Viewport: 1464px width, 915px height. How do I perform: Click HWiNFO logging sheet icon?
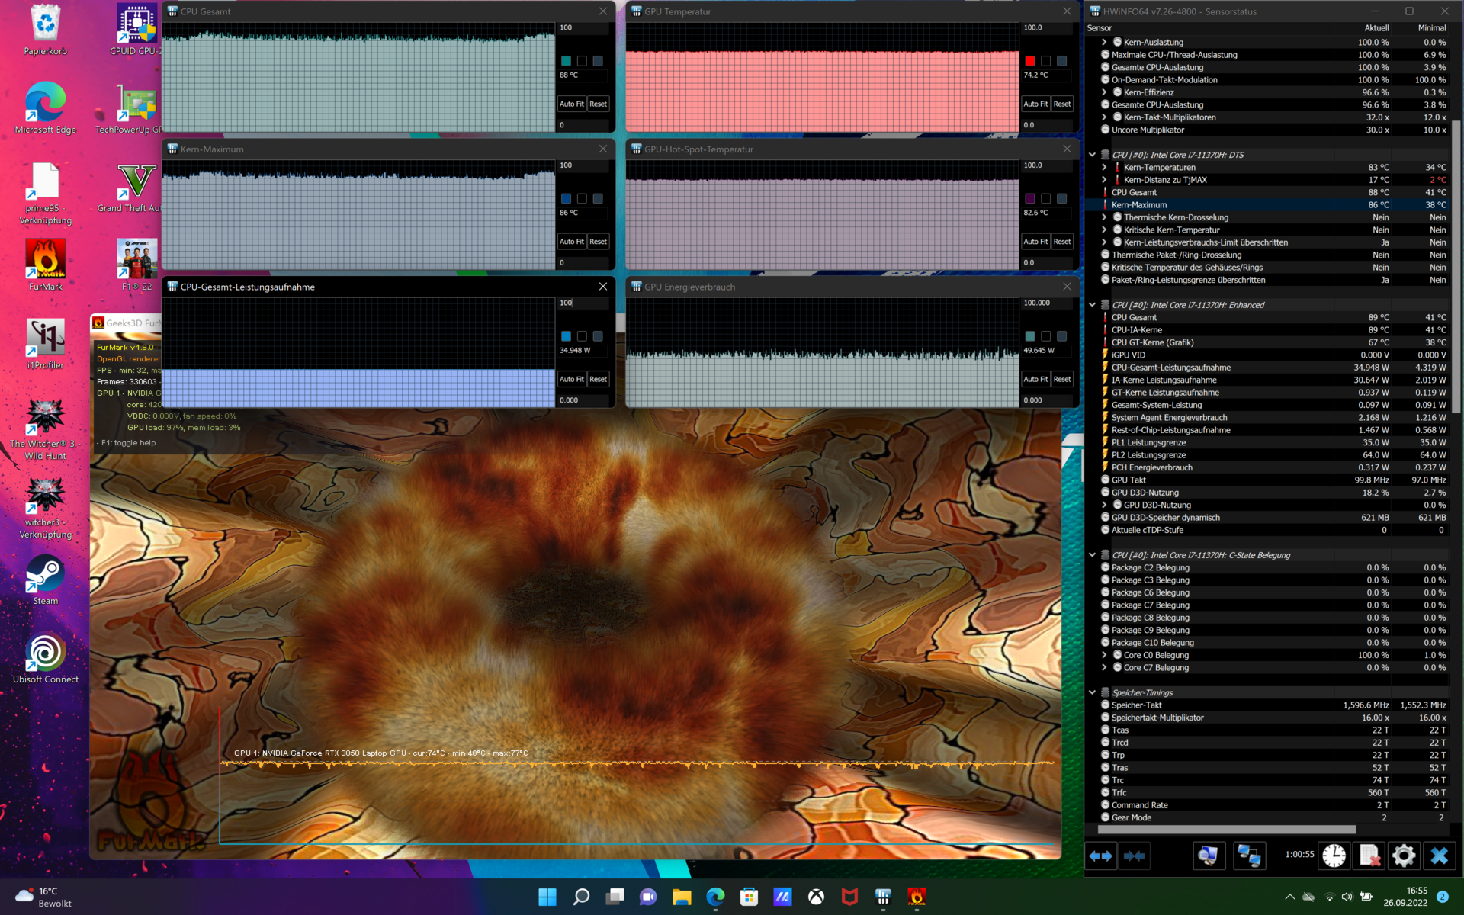[1369, 856]
